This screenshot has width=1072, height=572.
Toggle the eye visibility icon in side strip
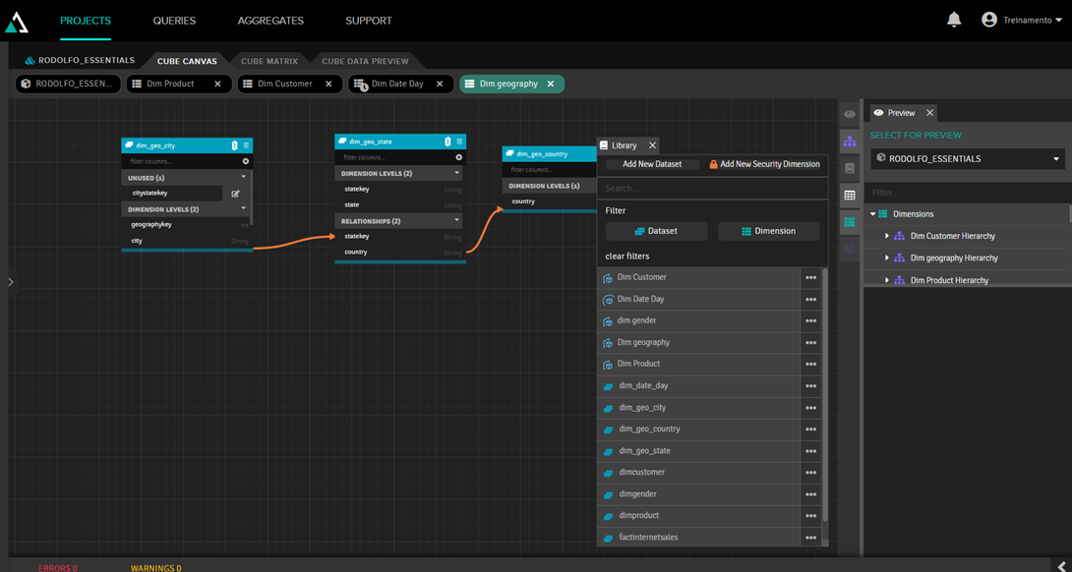pos(850,115)
